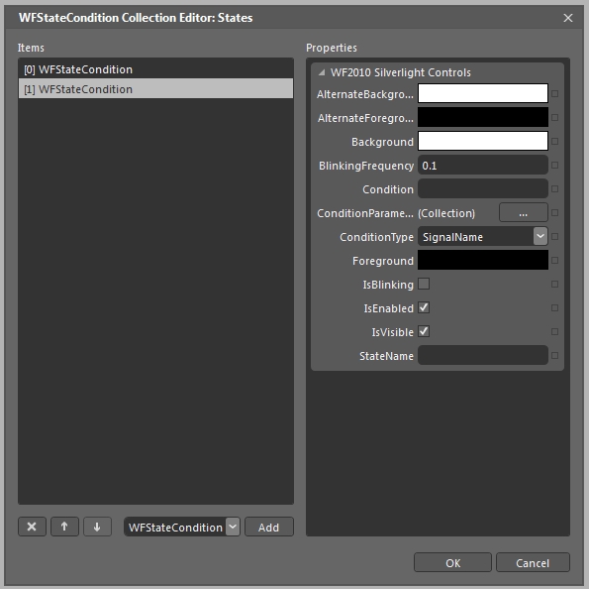Click the Cancel button

tap(533, 562)
